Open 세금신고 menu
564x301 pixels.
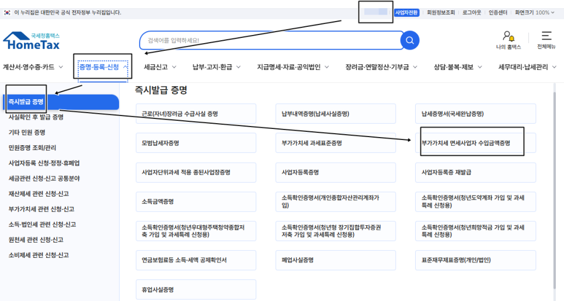coord(156,67)
